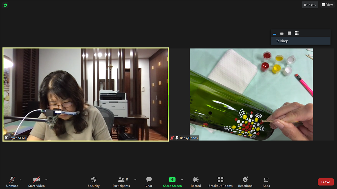Viewport: 337px width, 189px height.
Task: Open Breakout Rooms
Action: (220, 180)
